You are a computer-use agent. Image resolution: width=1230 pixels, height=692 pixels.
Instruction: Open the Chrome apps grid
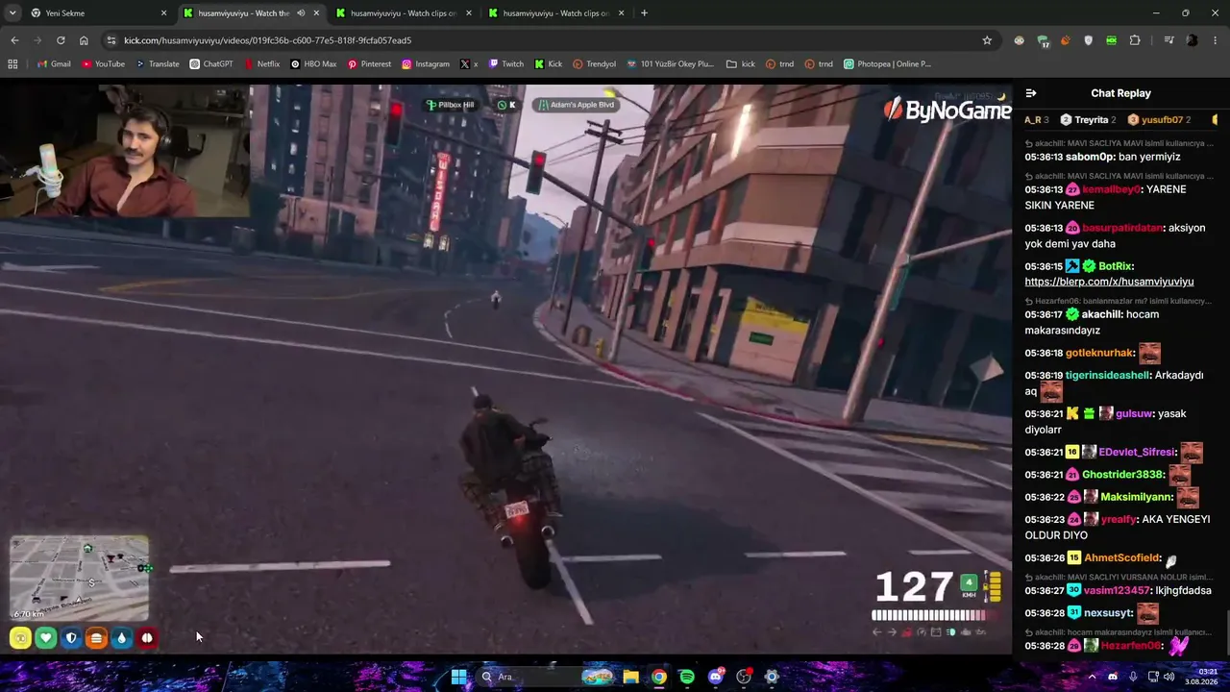click(x=12, y=64)
